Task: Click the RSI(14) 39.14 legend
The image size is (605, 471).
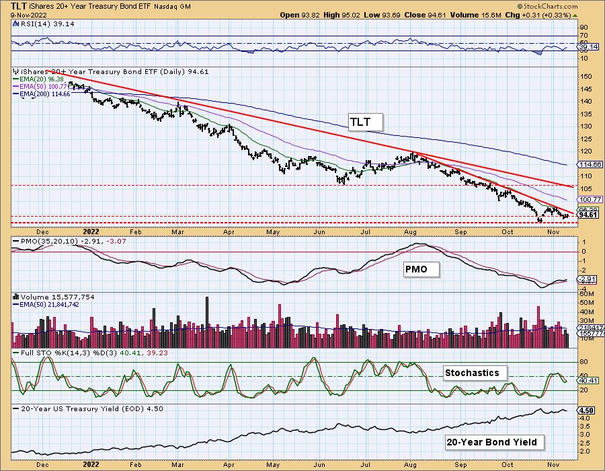Action: tap(44, 24)
